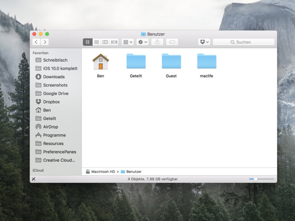This screenshot has height=221, width=295.
Task: Click the status text 4 Objekte, 7,98 GB verfügbar
Action: (x=152, y=179)
